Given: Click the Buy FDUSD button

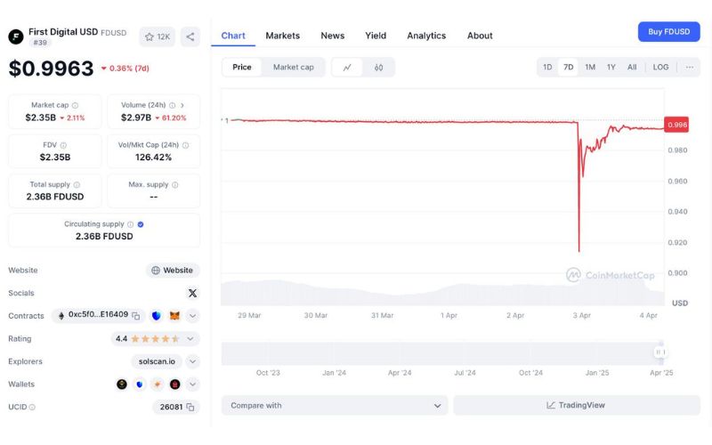Looking at the screenshot, I should 668,32.
